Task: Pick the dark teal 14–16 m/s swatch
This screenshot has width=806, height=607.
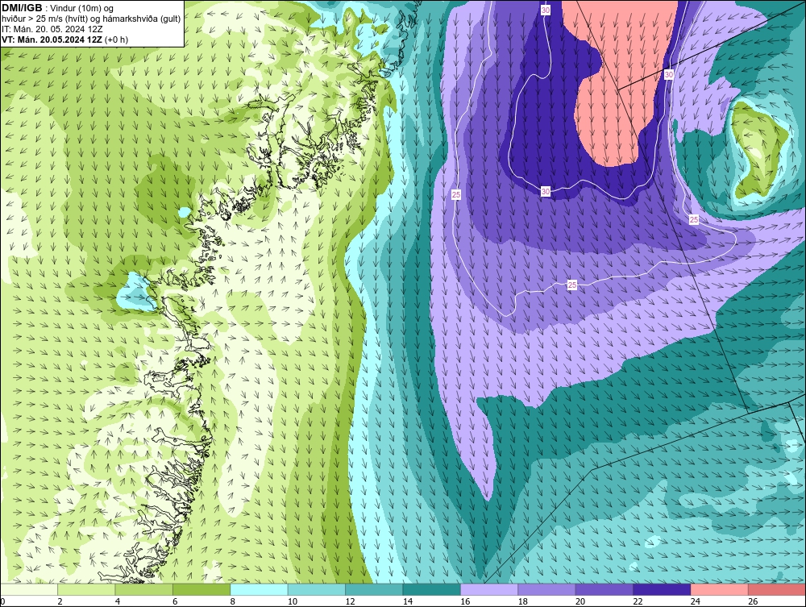Action: [432, 589]
